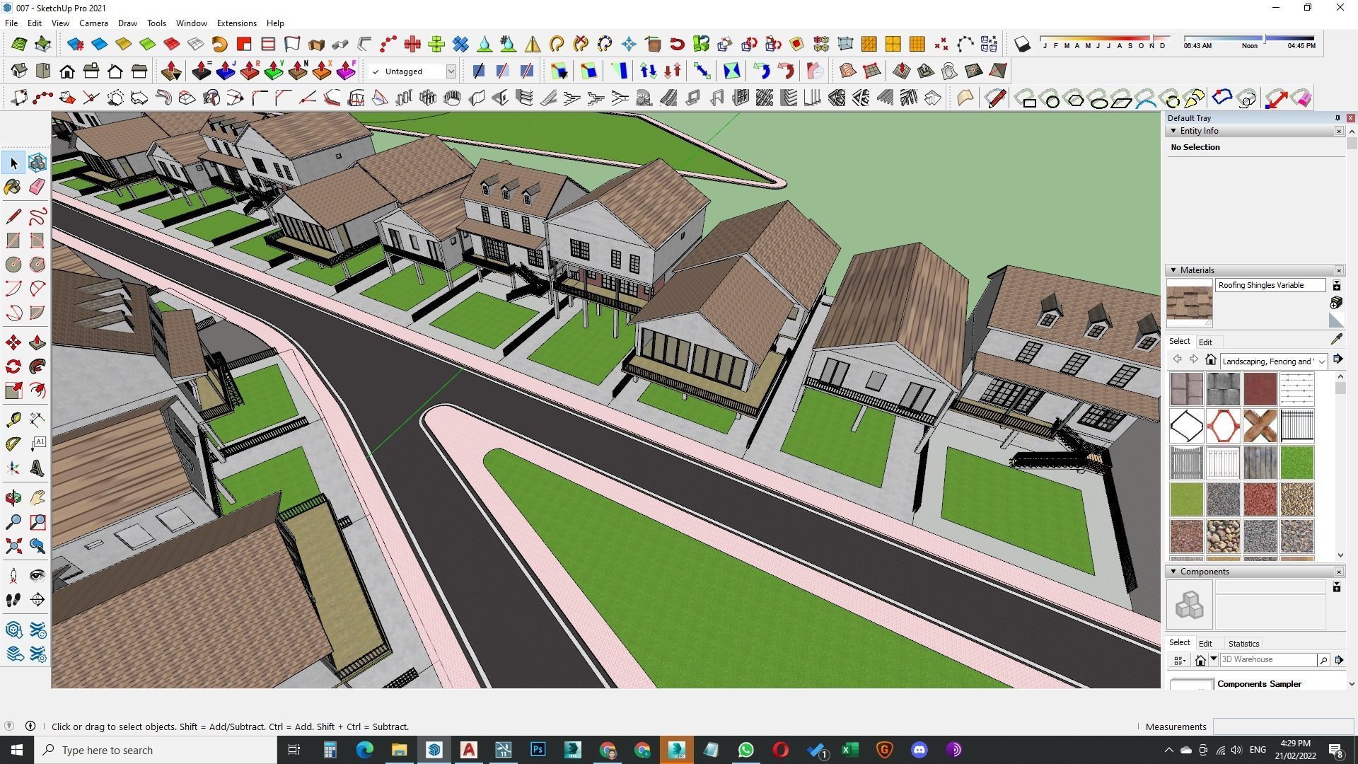The image size is (1358, 764).
Task: Open the Landscaping, Fencing materials dropdown
Action: [x=1321, y=361]
